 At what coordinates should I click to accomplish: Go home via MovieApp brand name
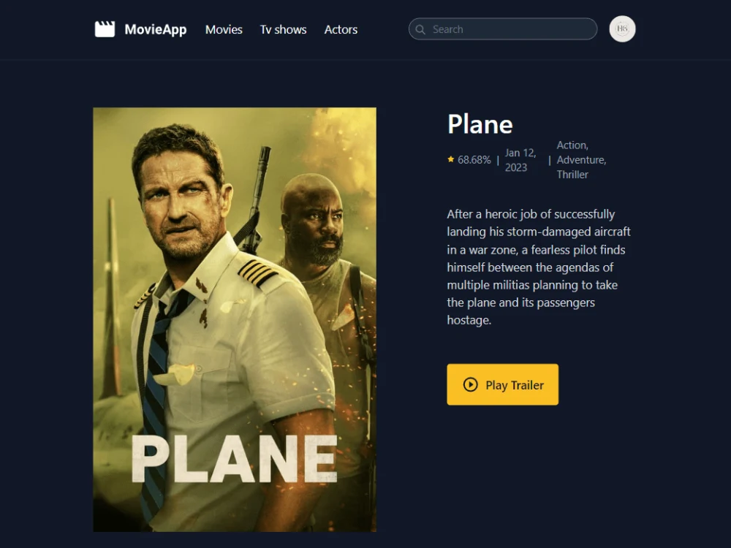coord(155,29)
